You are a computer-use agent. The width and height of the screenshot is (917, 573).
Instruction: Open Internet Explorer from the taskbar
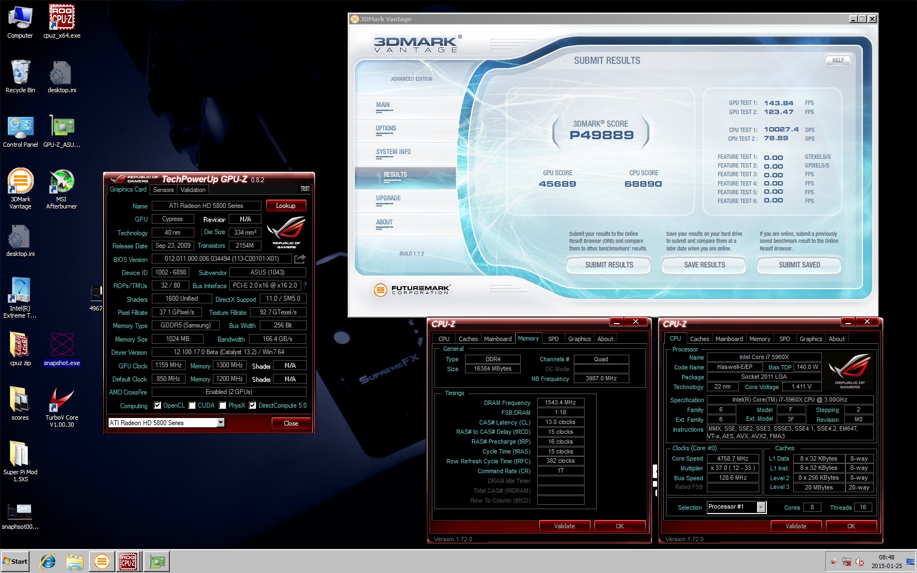[48, 562]
